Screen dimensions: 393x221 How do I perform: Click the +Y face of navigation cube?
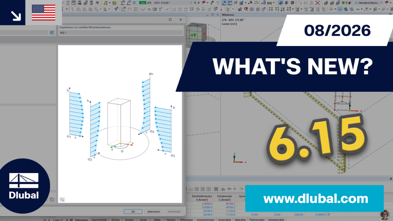pyautogui.click(x=193, y=35)
